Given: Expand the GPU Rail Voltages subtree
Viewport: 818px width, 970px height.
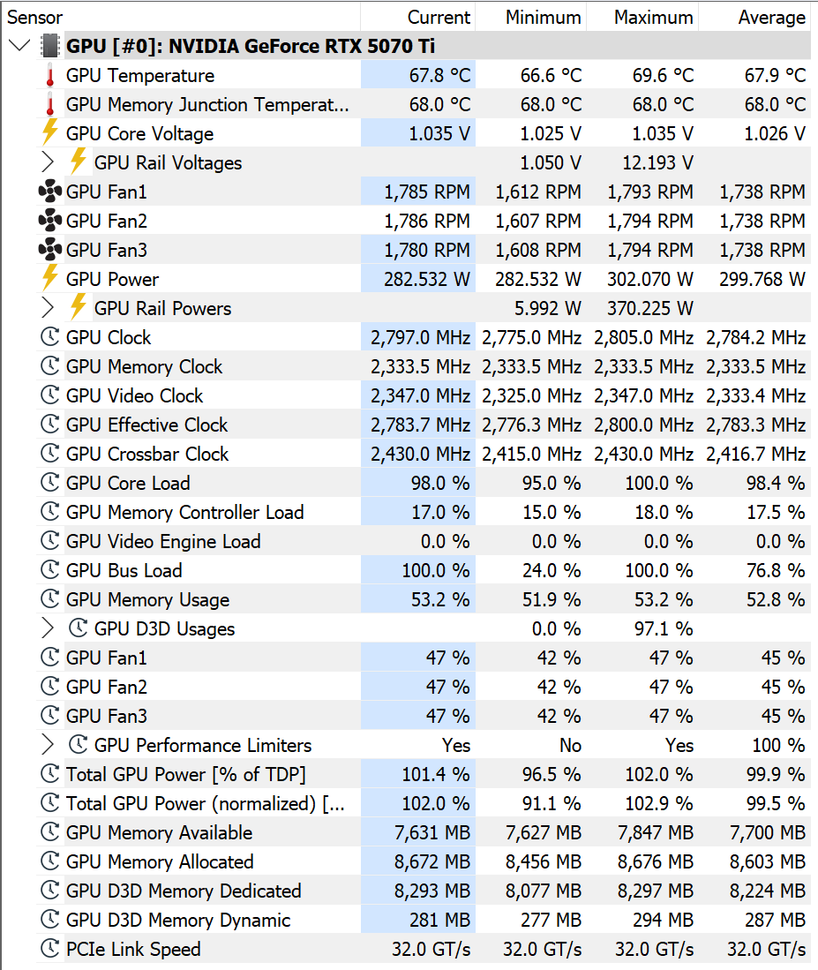Looking at the screenshot, I should pyautogui.click(x=48, y=162).
